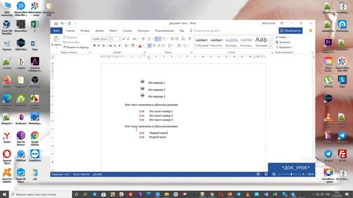Center the paragraph text
This screenshot has height=198, width=353.
pyautogui.click(x=154, y=46)
